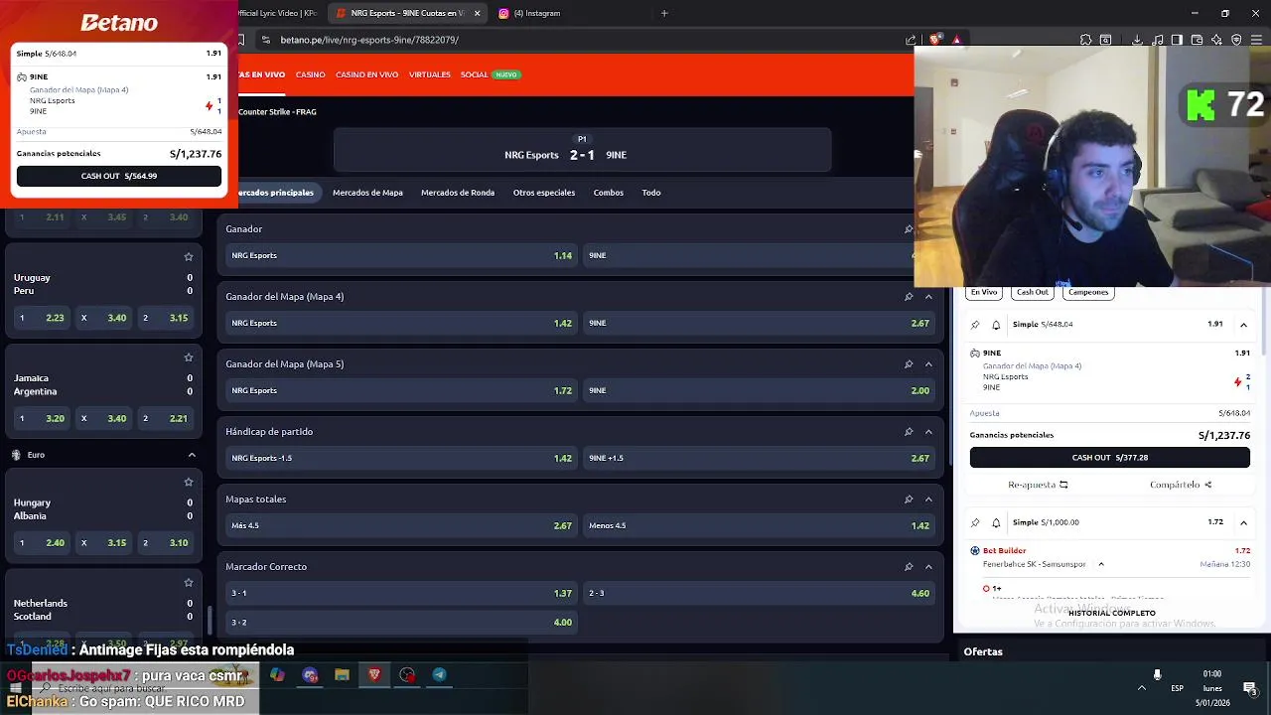
Task: Switch to Otros especiales tab
Action: coord(544,193)
